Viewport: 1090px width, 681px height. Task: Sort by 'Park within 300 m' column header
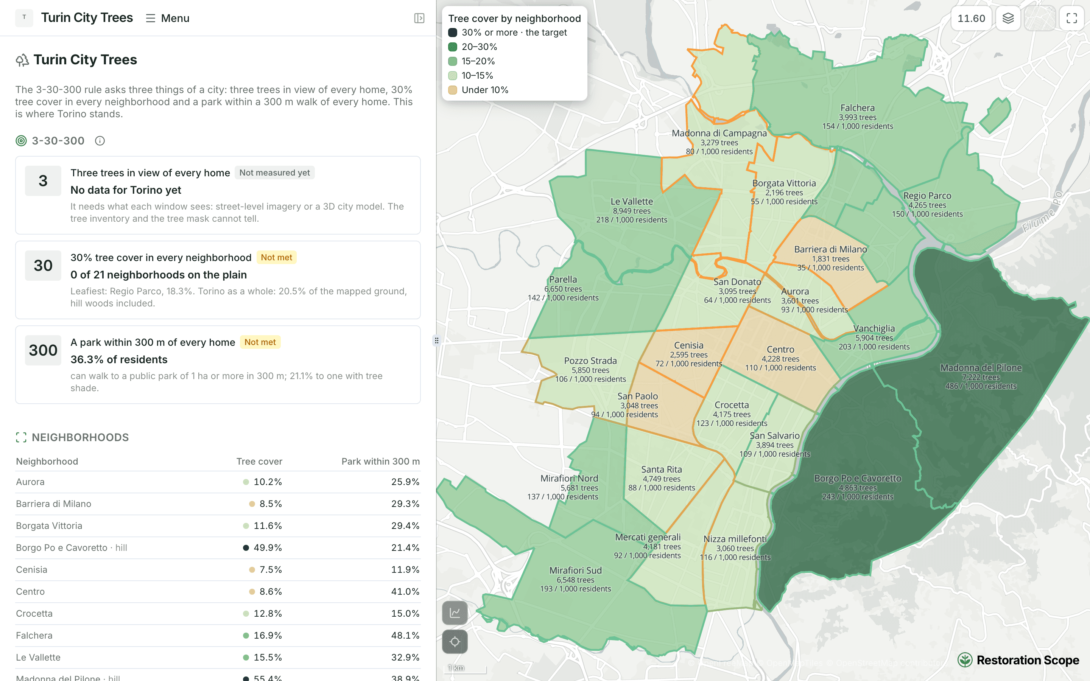pyautogui.click(x=380, y=461)
